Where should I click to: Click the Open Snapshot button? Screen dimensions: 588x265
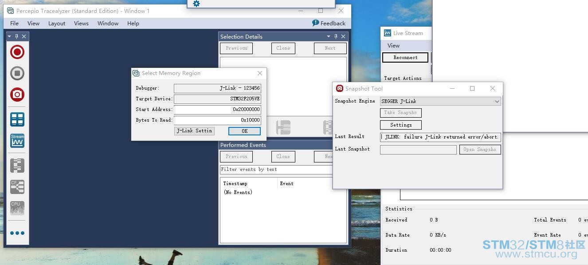point(480,150)
